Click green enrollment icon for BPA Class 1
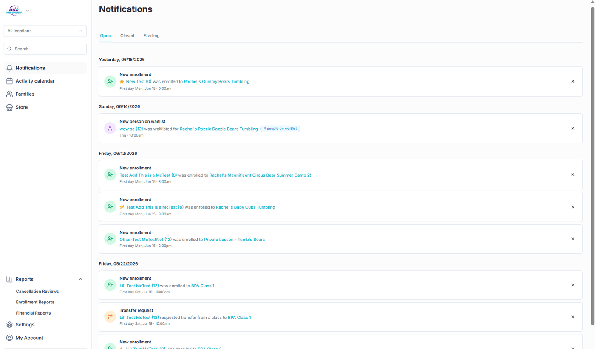Viewport: 595px width, 349px height. click(110, 285)
